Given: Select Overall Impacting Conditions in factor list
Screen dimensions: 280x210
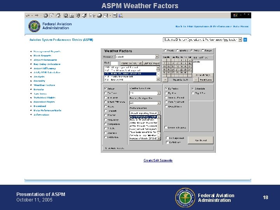Looking at the screenshot, I should pyautogui.click(x=143, y=117).
